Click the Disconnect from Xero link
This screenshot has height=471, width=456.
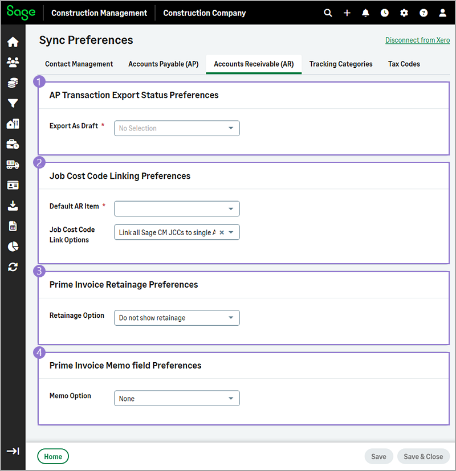[417, 40]
